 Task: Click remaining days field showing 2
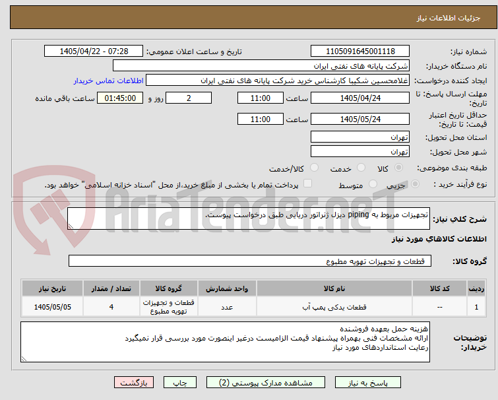point(189,98)
